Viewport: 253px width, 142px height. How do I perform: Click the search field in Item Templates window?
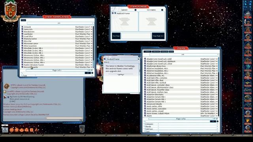(54, 73)
